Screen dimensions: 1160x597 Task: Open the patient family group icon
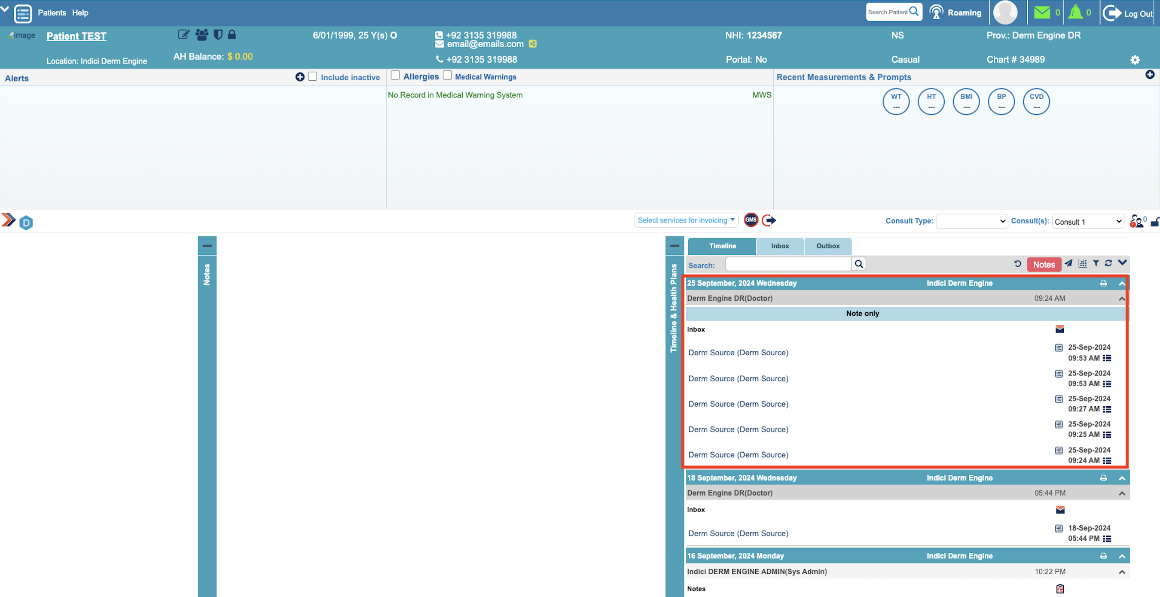pos(202,35)
